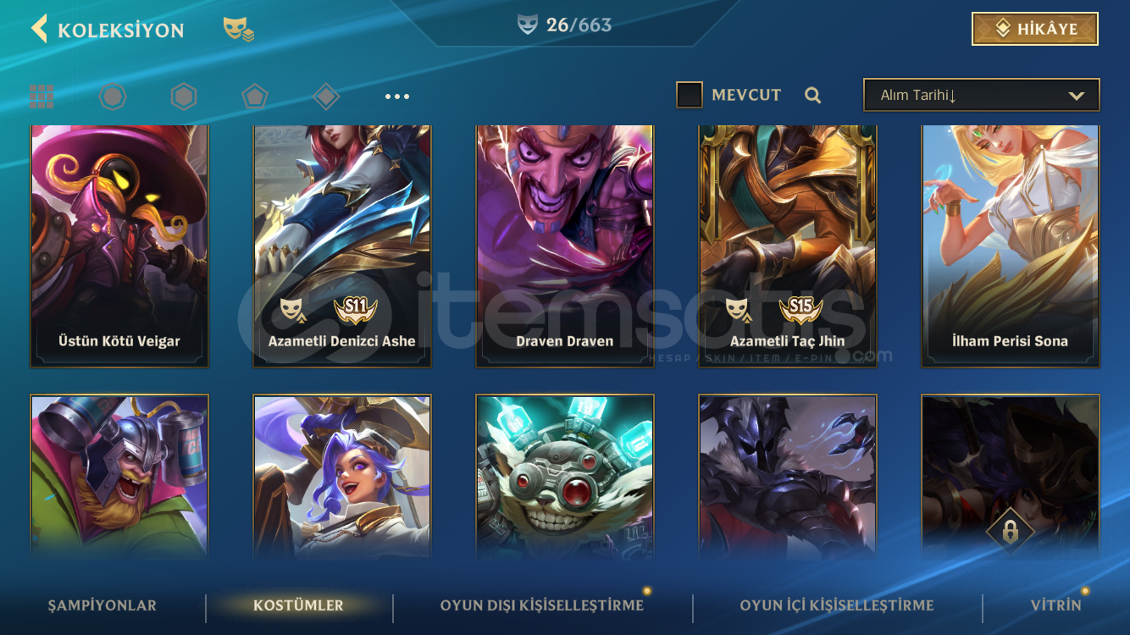The width and height of the screenshot is (1130, 635).
Task: Select the Üstün Kötü Veigar skin card
Action: click(x=119, y=246)
